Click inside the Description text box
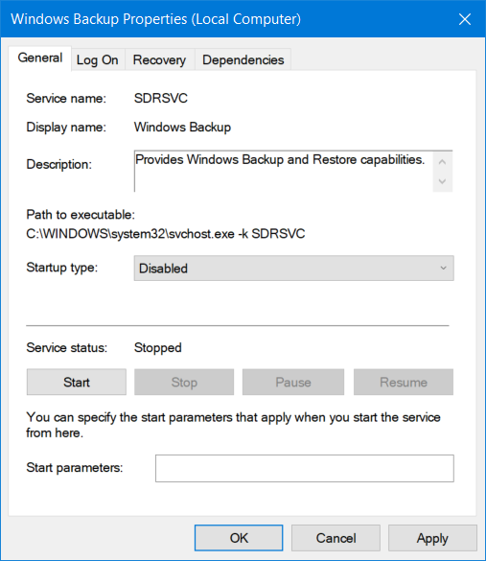This screenshot has height=561, width=486. pyautogui.click(x=283, y=171)
